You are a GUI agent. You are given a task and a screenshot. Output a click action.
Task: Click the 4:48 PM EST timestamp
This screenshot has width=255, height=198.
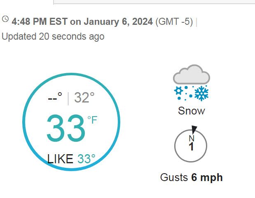(40, 21)
